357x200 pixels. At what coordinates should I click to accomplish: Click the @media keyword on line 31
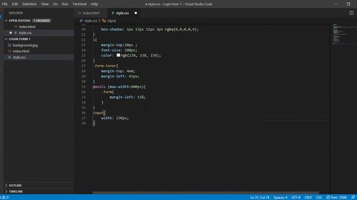[99, 87]
